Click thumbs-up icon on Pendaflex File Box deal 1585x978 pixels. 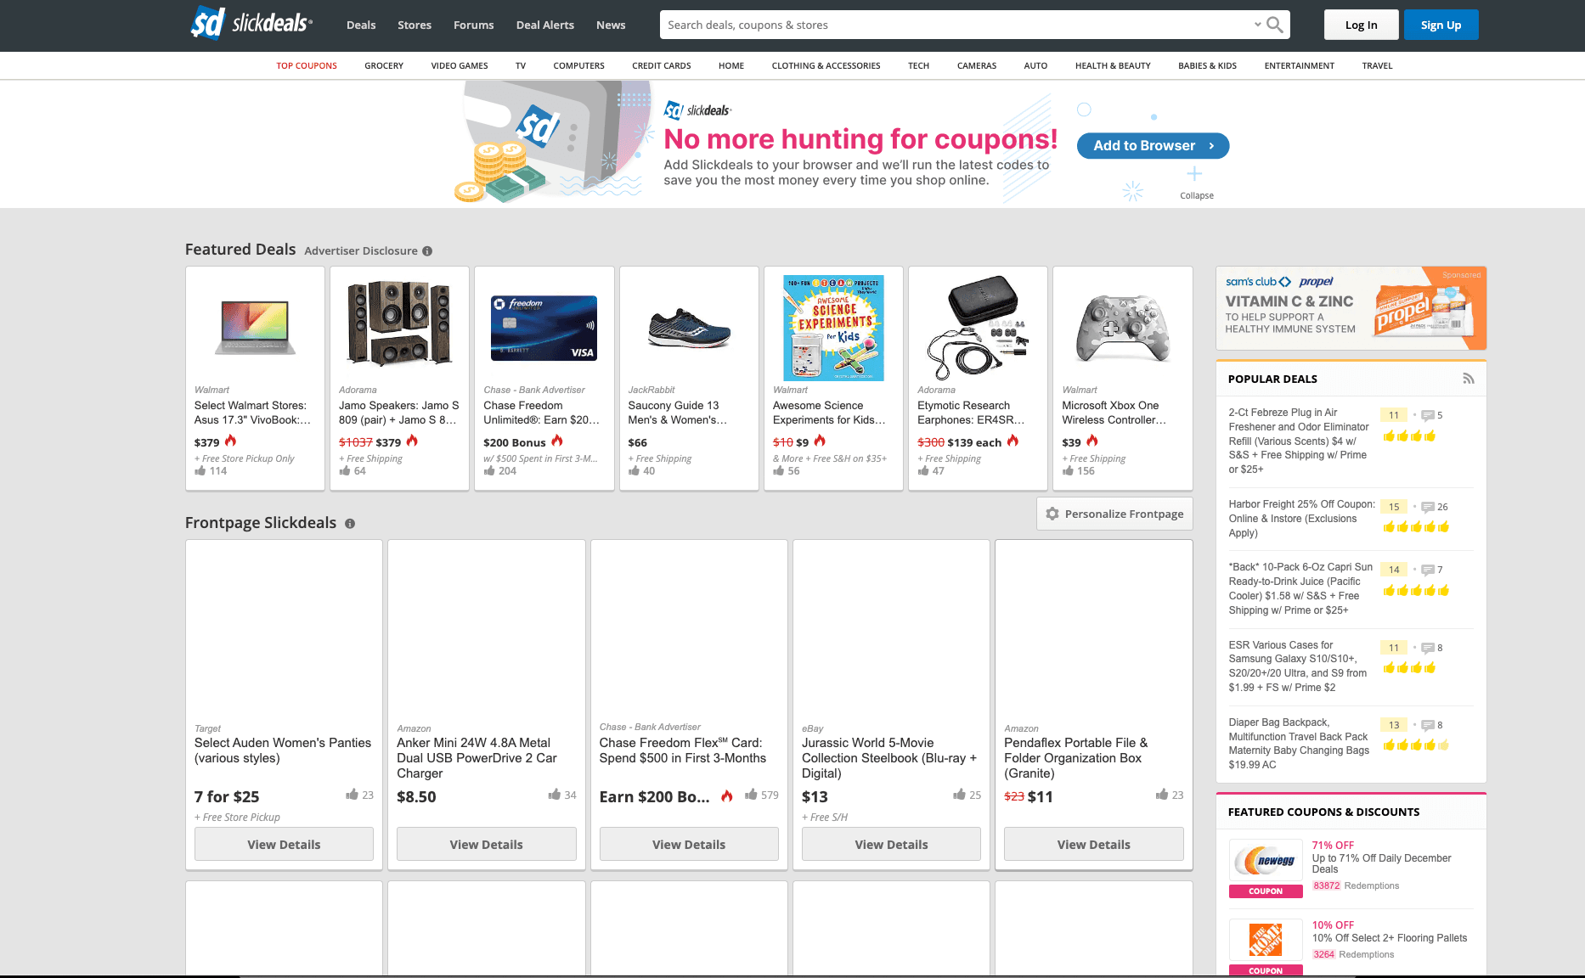click(x=1162, y=795)
